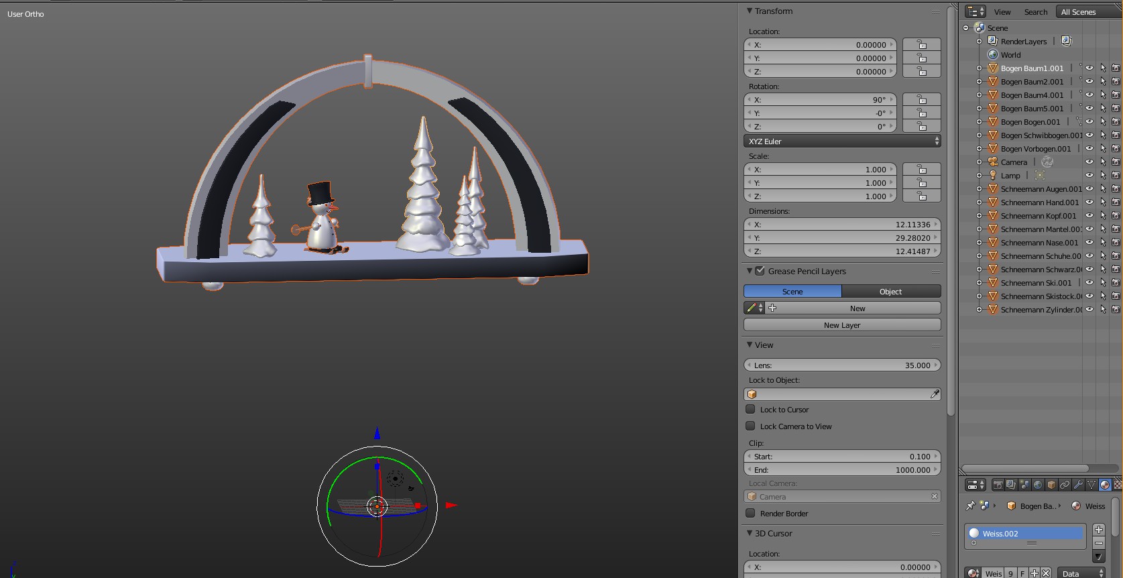Open the XYZ Euler rotation mode dropdown
1123x578 pixels.
coord(842,141)
